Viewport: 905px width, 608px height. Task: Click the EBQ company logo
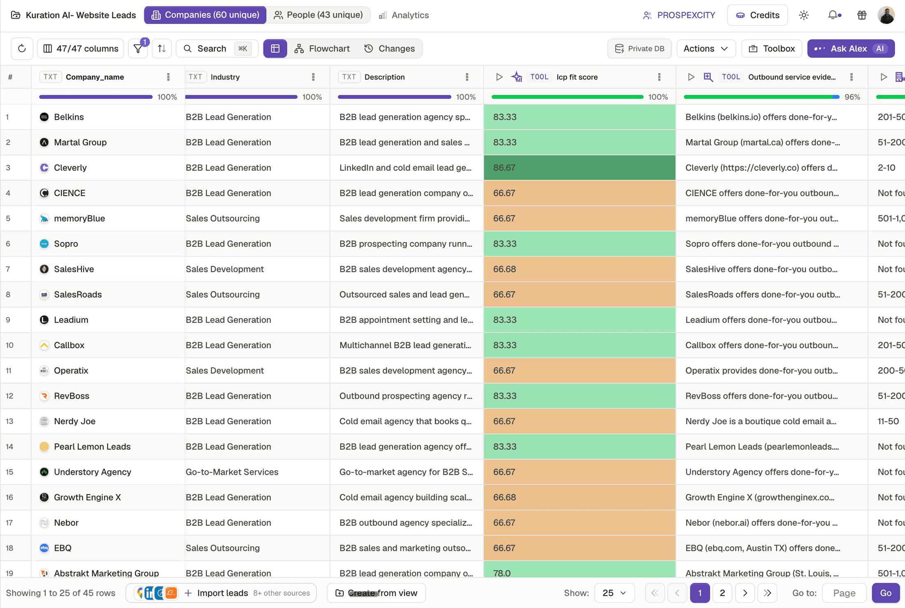pos(44,548)
